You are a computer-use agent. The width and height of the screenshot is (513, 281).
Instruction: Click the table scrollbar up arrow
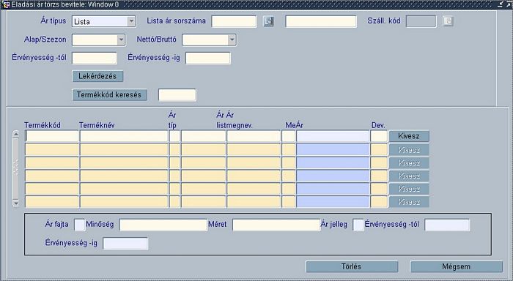point(15,135)
